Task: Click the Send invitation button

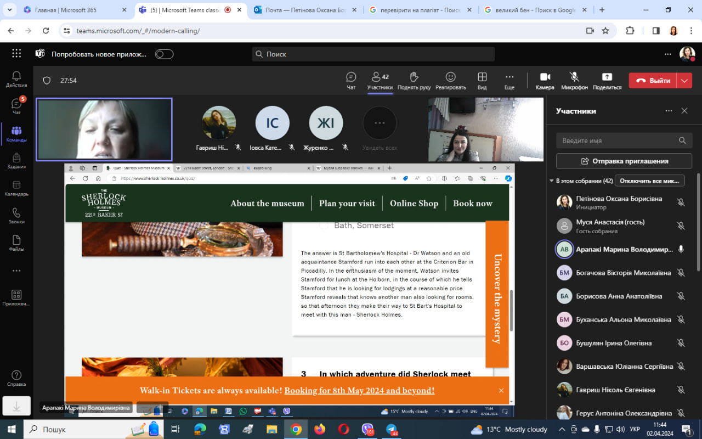Action: [624, 161]
